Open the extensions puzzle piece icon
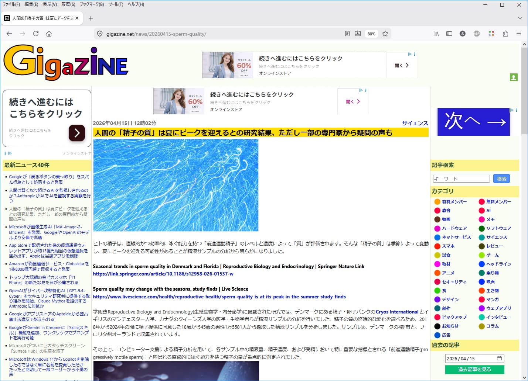 pos(505,34)
